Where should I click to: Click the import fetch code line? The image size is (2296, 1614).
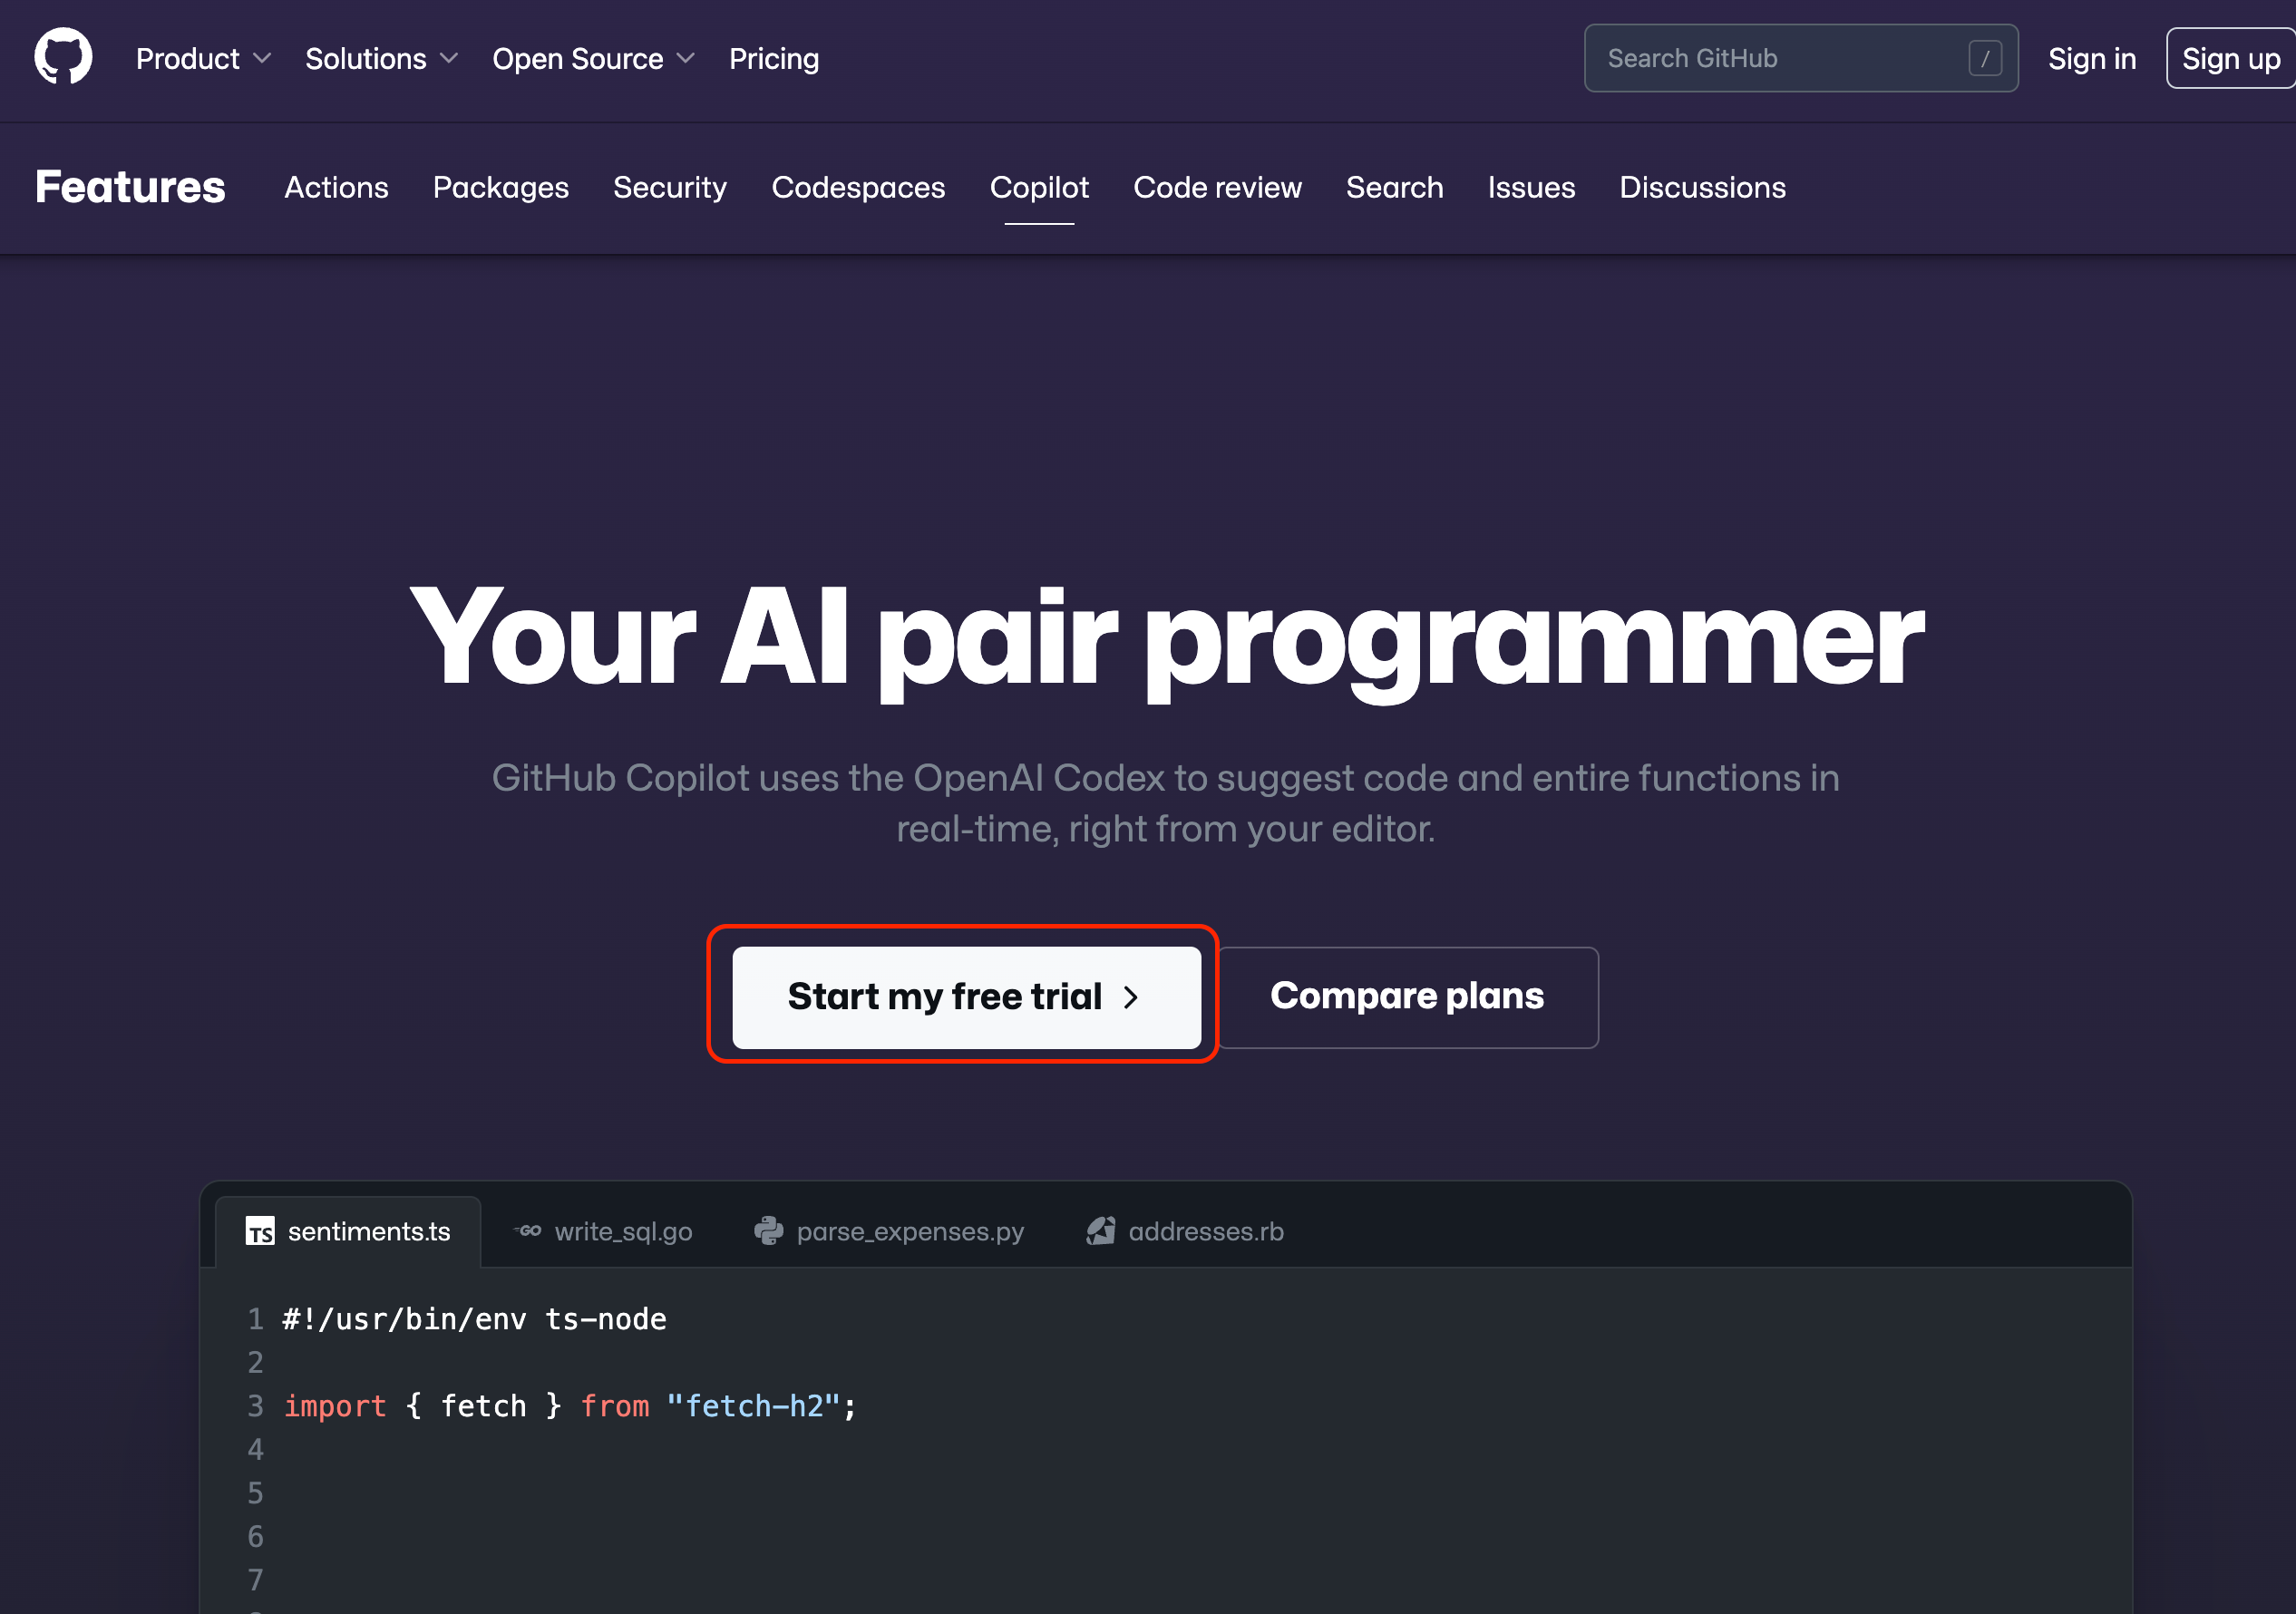tap(570, 1406)
